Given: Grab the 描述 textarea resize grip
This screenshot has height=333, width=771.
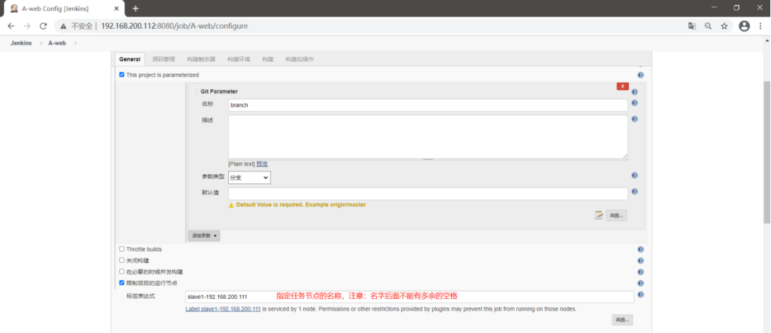Looking at the screenshot, I should (x=625, y=156).
